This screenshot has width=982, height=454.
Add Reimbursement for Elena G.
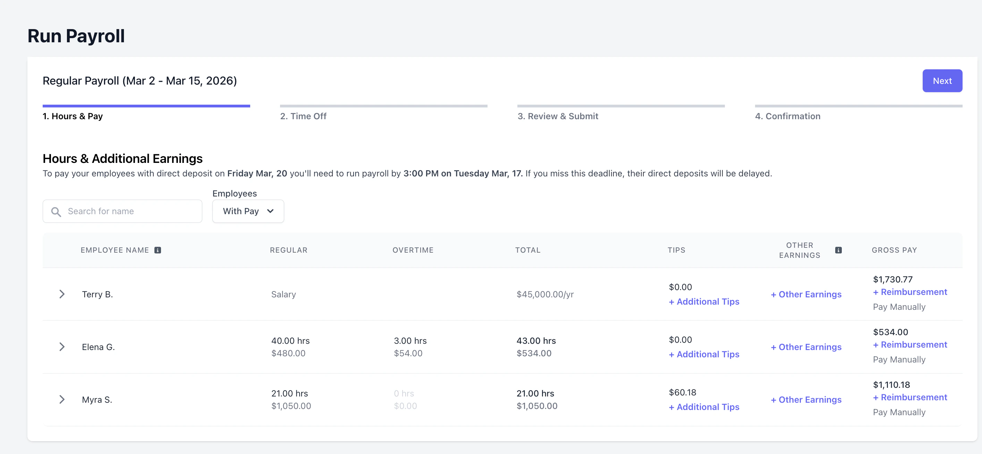click(x=910, y=345)
